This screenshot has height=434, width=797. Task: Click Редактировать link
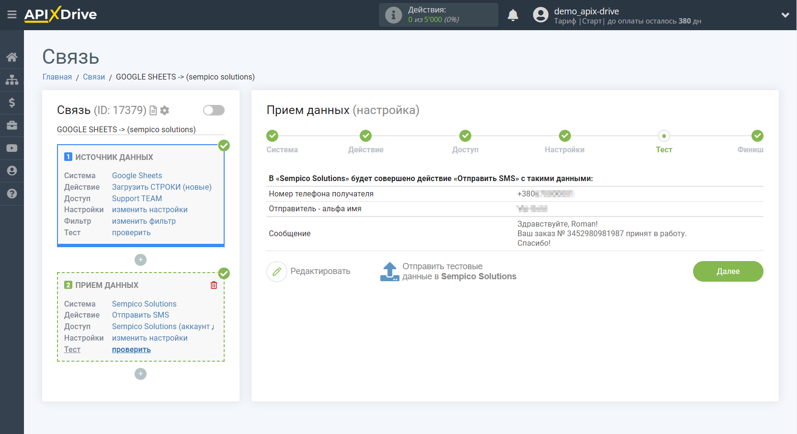(x=320, y=271)
